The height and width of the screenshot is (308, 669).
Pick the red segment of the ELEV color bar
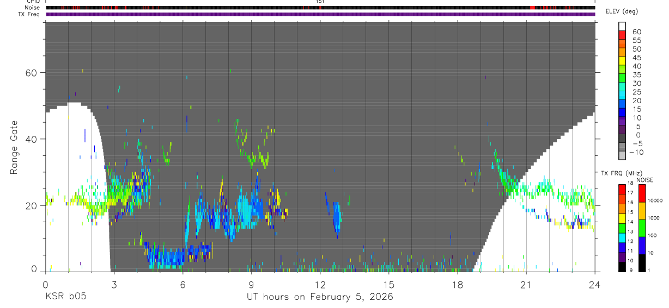tap(622, 35)
